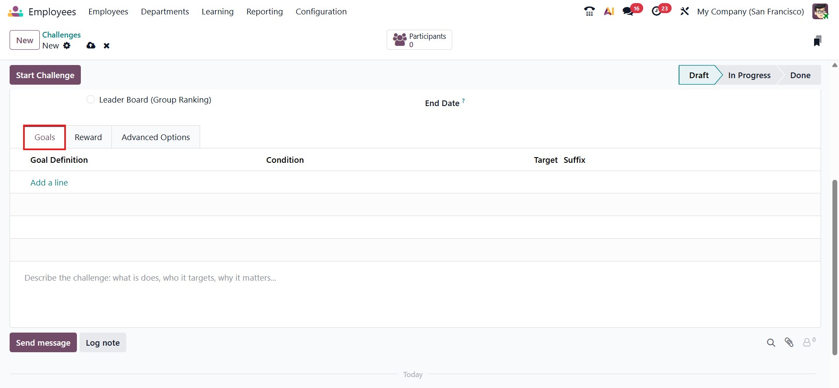This screenshot has width=839, height=388.
Task: Switch company via My Company (San Francisco)
Action: point(750,12)
